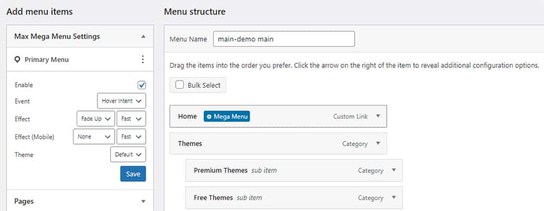Image resolution: width=544 pixels, height=211 pixels.
Task: Select the Themes menu item bar
Action: [278, 144]
